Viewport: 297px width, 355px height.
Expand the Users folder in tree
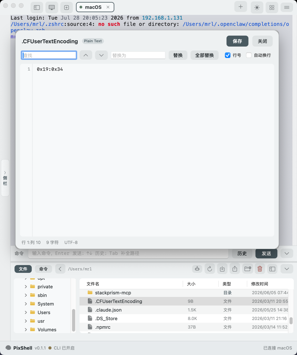(x=26, y=312)
